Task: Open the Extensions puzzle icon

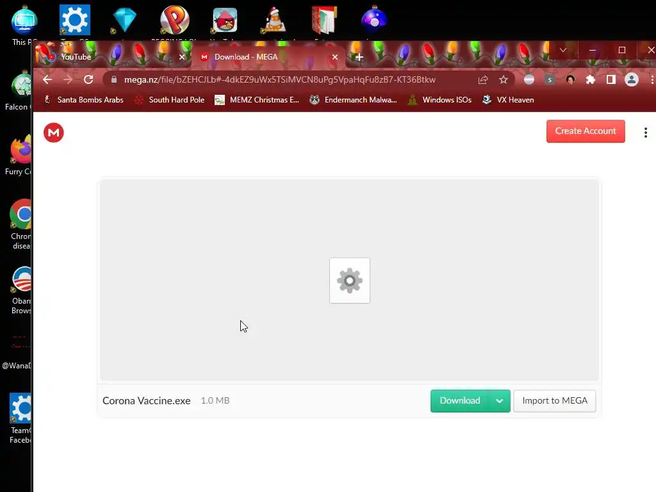Action: pos(590,79)
